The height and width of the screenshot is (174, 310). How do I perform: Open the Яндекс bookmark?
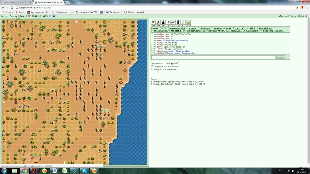[21, 12]
